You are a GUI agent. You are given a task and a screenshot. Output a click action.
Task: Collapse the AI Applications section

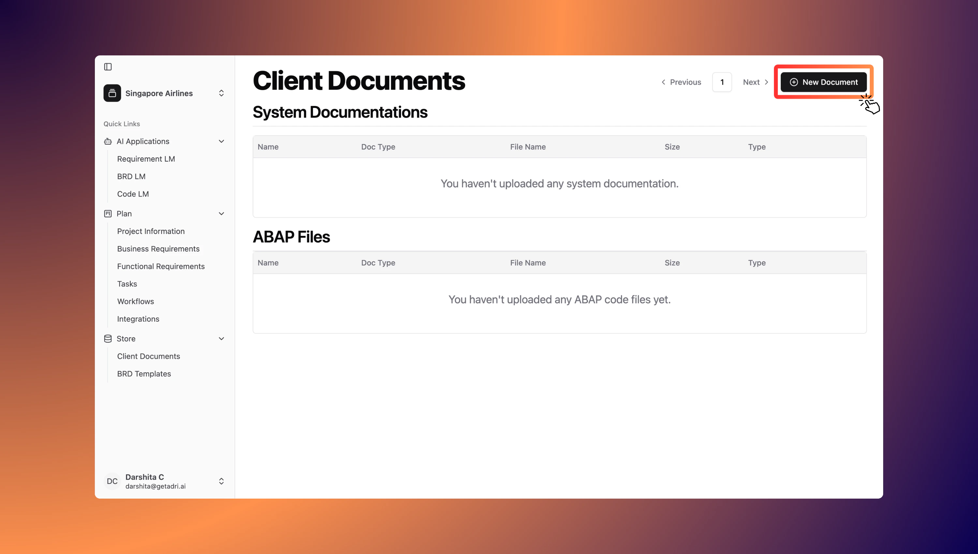pyautogui.click(x=221, y=141)
